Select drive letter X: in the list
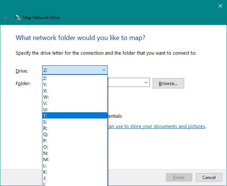227x186 pixels. pos(75,91)
